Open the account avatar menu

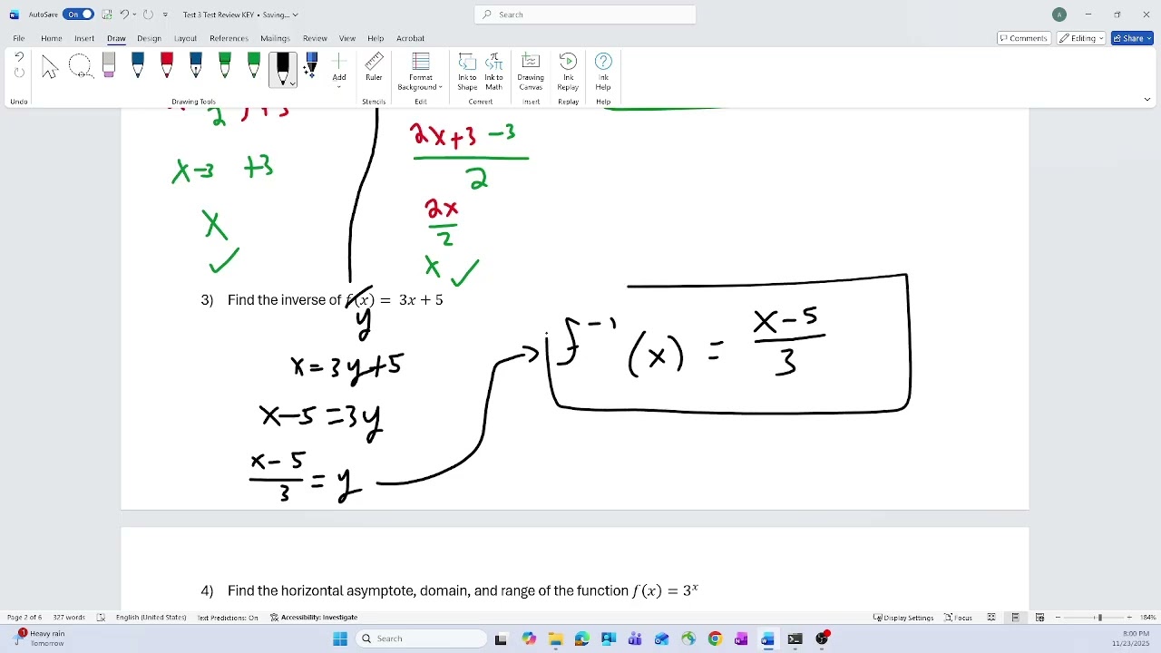pyautogui.click(x=1059, y=15)
